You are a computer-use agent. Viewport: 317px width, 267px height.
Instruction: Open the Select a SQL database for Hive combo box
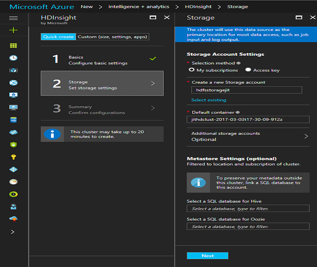tap(248, 209)
